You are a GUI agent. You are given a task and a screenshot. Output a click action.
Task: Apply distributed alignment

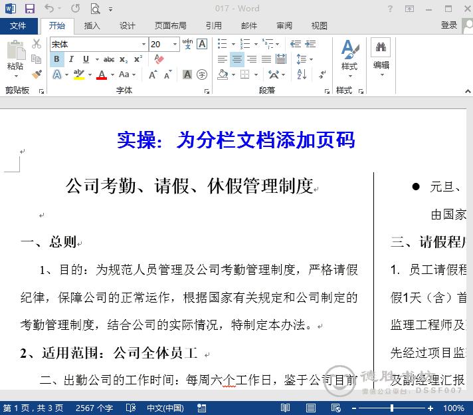(281, 59)
